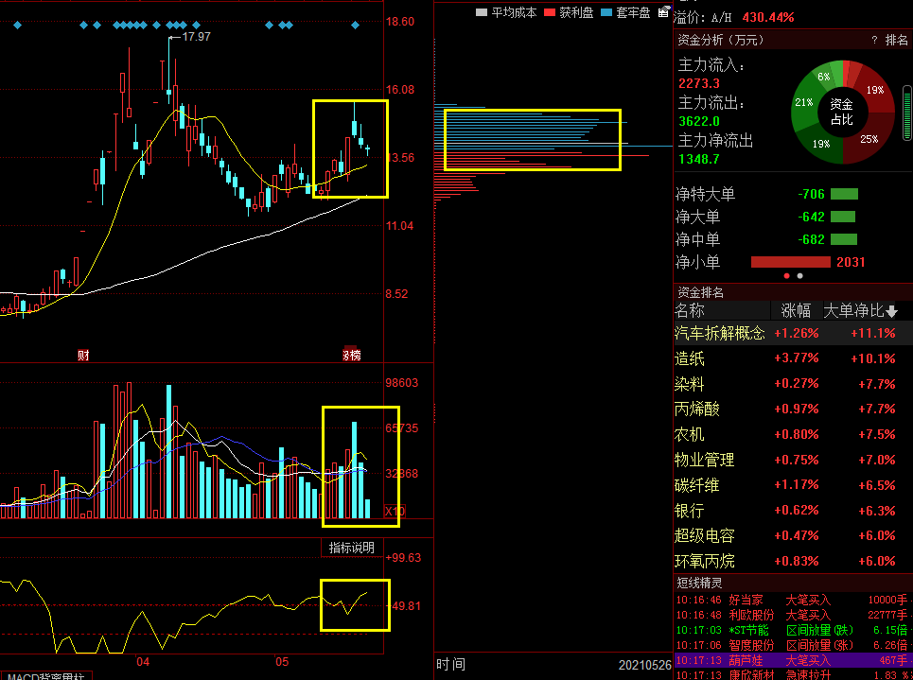The width and height of the screenshot is (913, 680).
Task: Click the MACD背离 indicator tab label
Action: click(43, 676)
